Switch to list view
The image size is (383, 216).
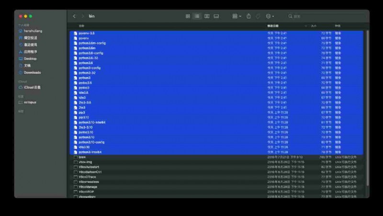[x=197, y=16]
